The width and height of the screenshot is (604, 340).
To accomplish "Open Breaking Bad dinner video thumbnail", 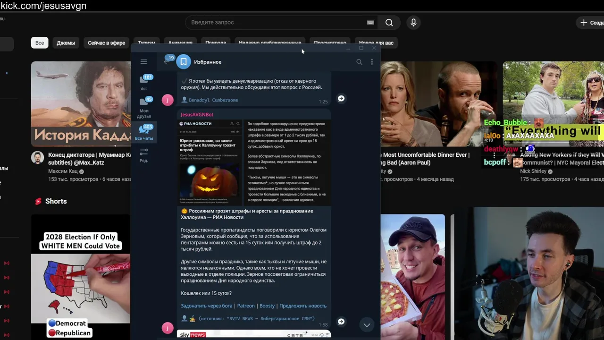I will 439,104.
